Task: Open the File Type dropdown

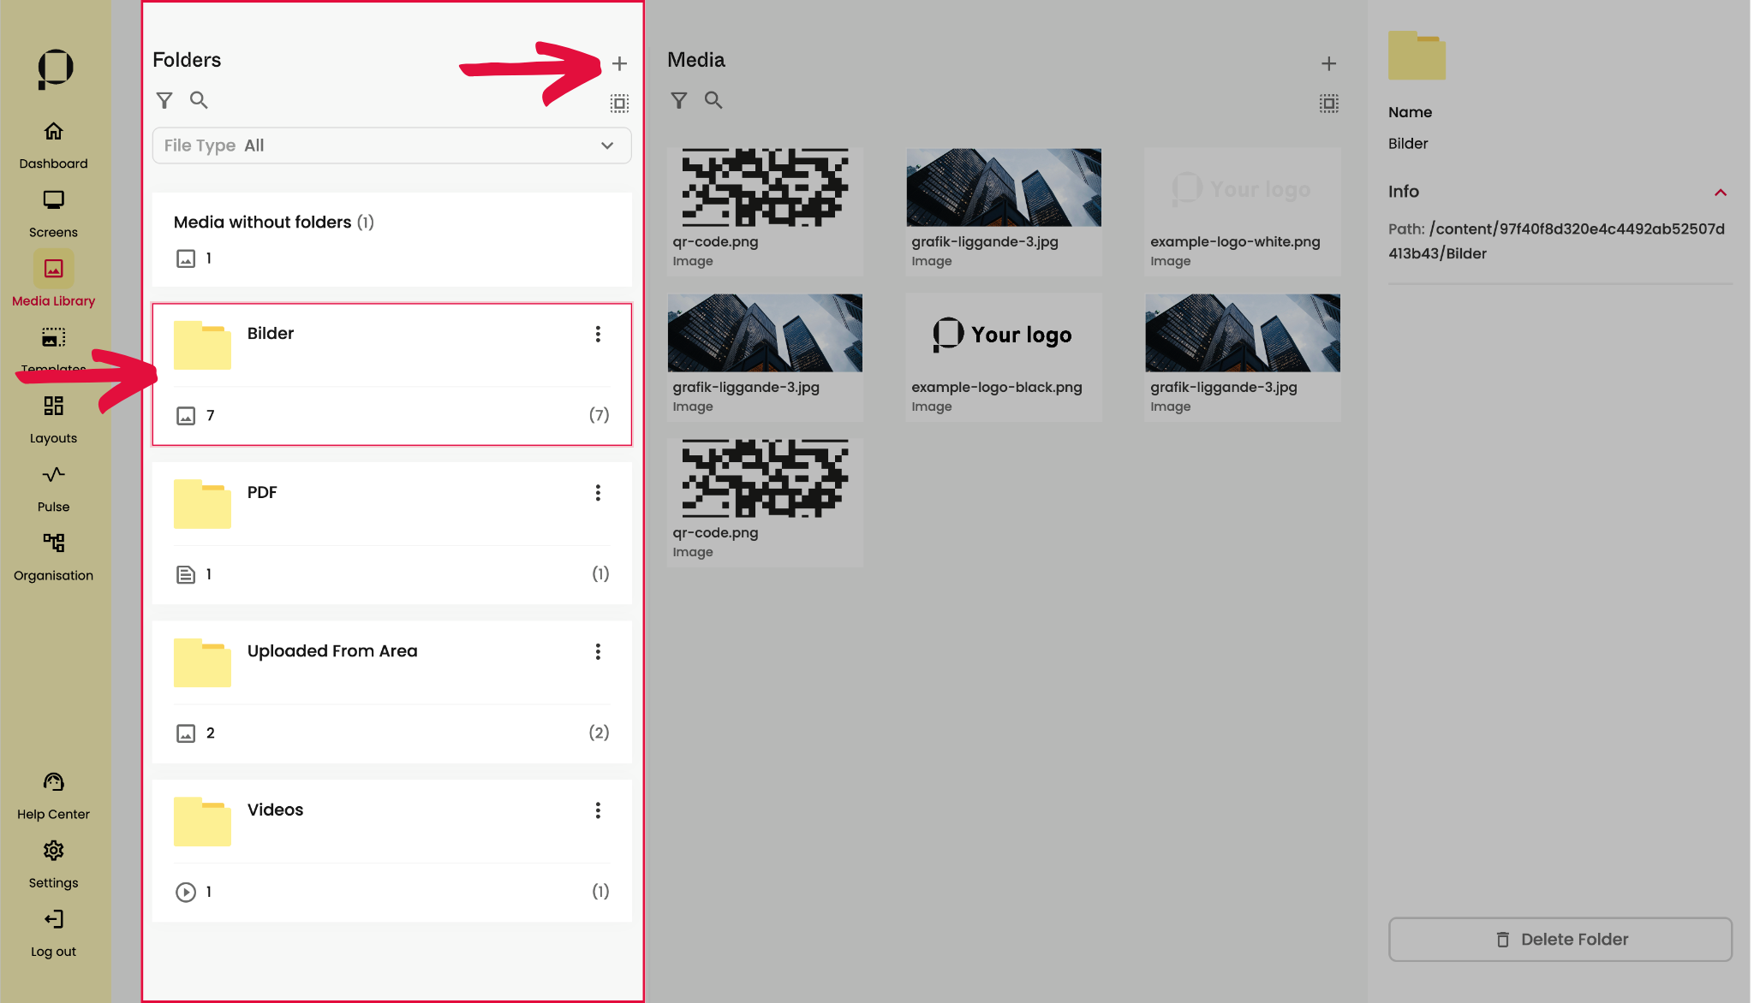Action: [x=391, y=145]
